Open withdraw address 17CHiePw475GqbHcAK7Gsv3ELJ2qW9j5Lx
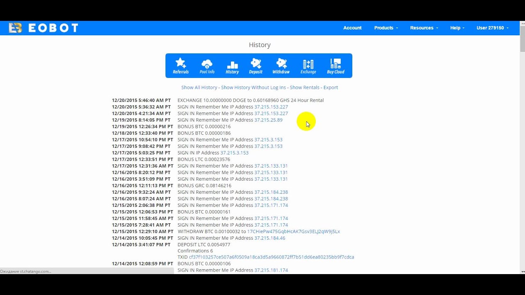Image resolution: width=525 pixels, height=295 pixels. point(293,231)
